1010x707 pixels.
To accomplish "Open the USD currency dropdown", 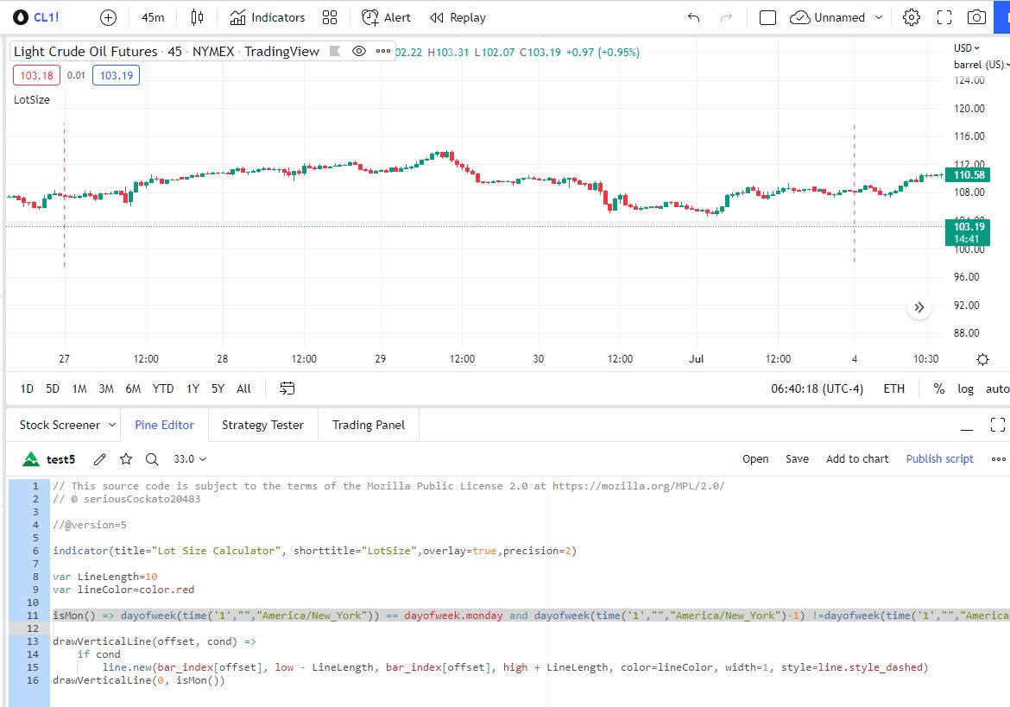I will (966, 47).
